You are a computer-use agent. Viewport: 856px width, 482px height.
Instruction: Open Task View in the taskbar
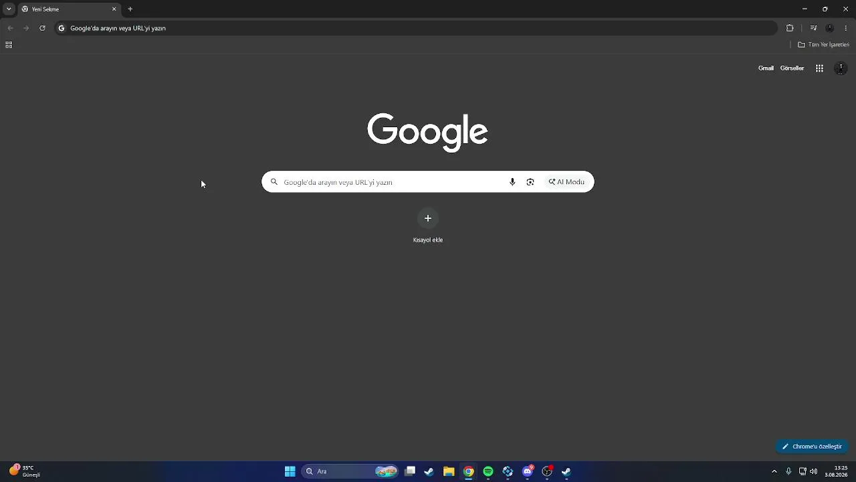tap(410, 471)
